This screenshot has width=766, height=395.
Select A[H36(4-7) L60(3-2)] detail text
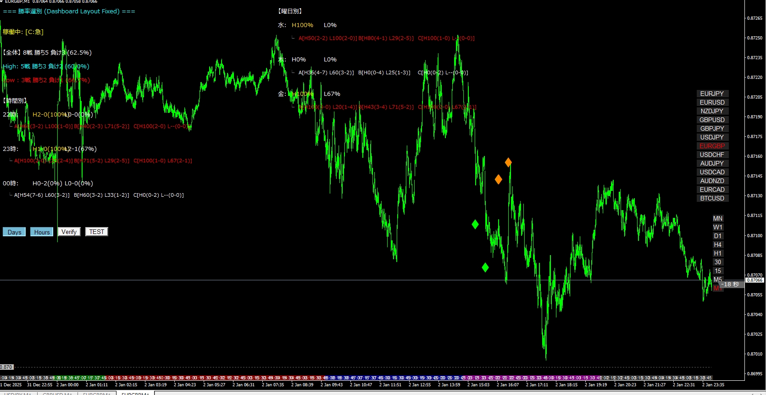pos(326,72)
